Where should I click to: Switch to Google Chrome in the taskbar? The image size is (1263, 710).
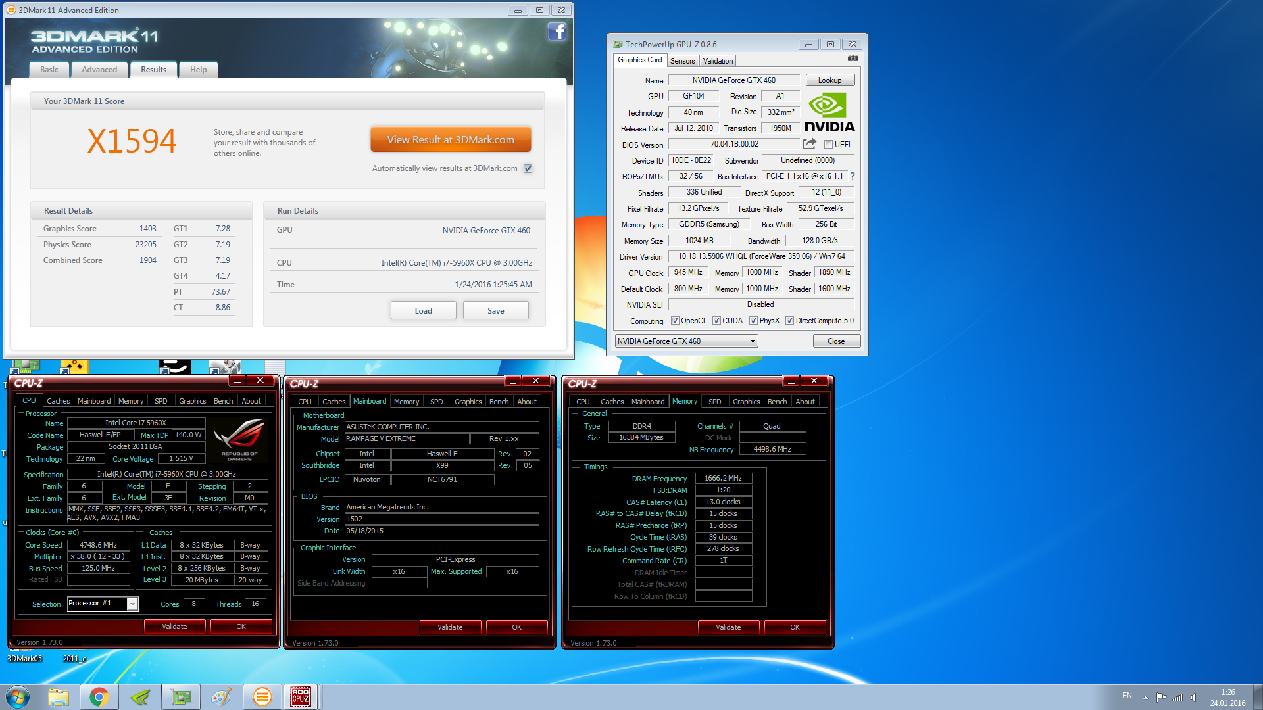coord(99,697)
